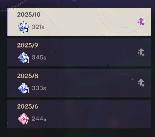Click the blue VI crystal badge for 2025/8
The height and width of the screenshot is (137, 155).
pos(24,88)
